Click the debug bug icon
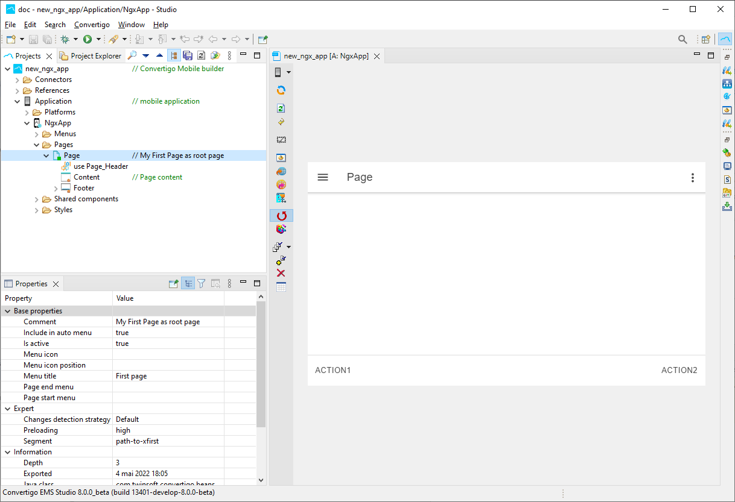Screen dimensions: 735x502 [x=65, y=39]
